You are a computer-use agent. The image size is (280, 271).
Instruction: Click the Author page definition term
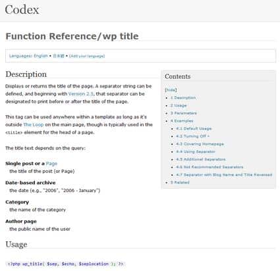[x=21, y=222]
